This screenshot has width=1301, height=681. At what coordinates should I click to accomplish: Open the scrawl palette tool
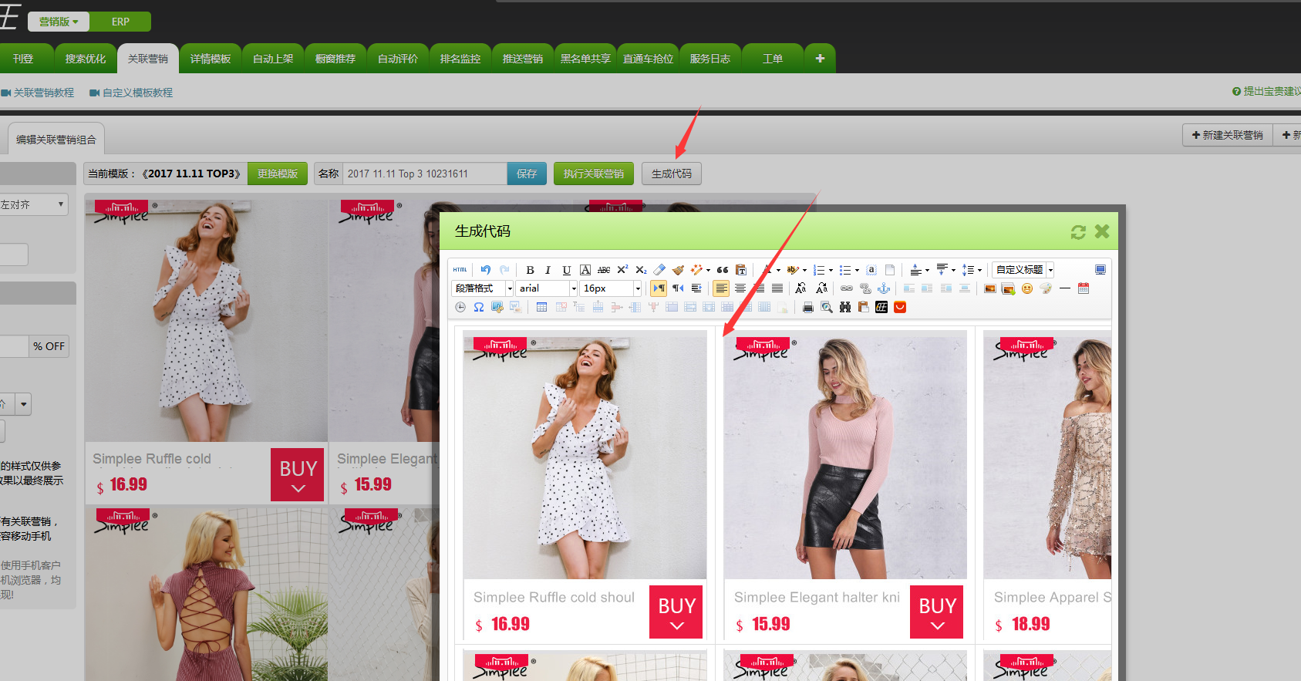[x=1046, y=288]
